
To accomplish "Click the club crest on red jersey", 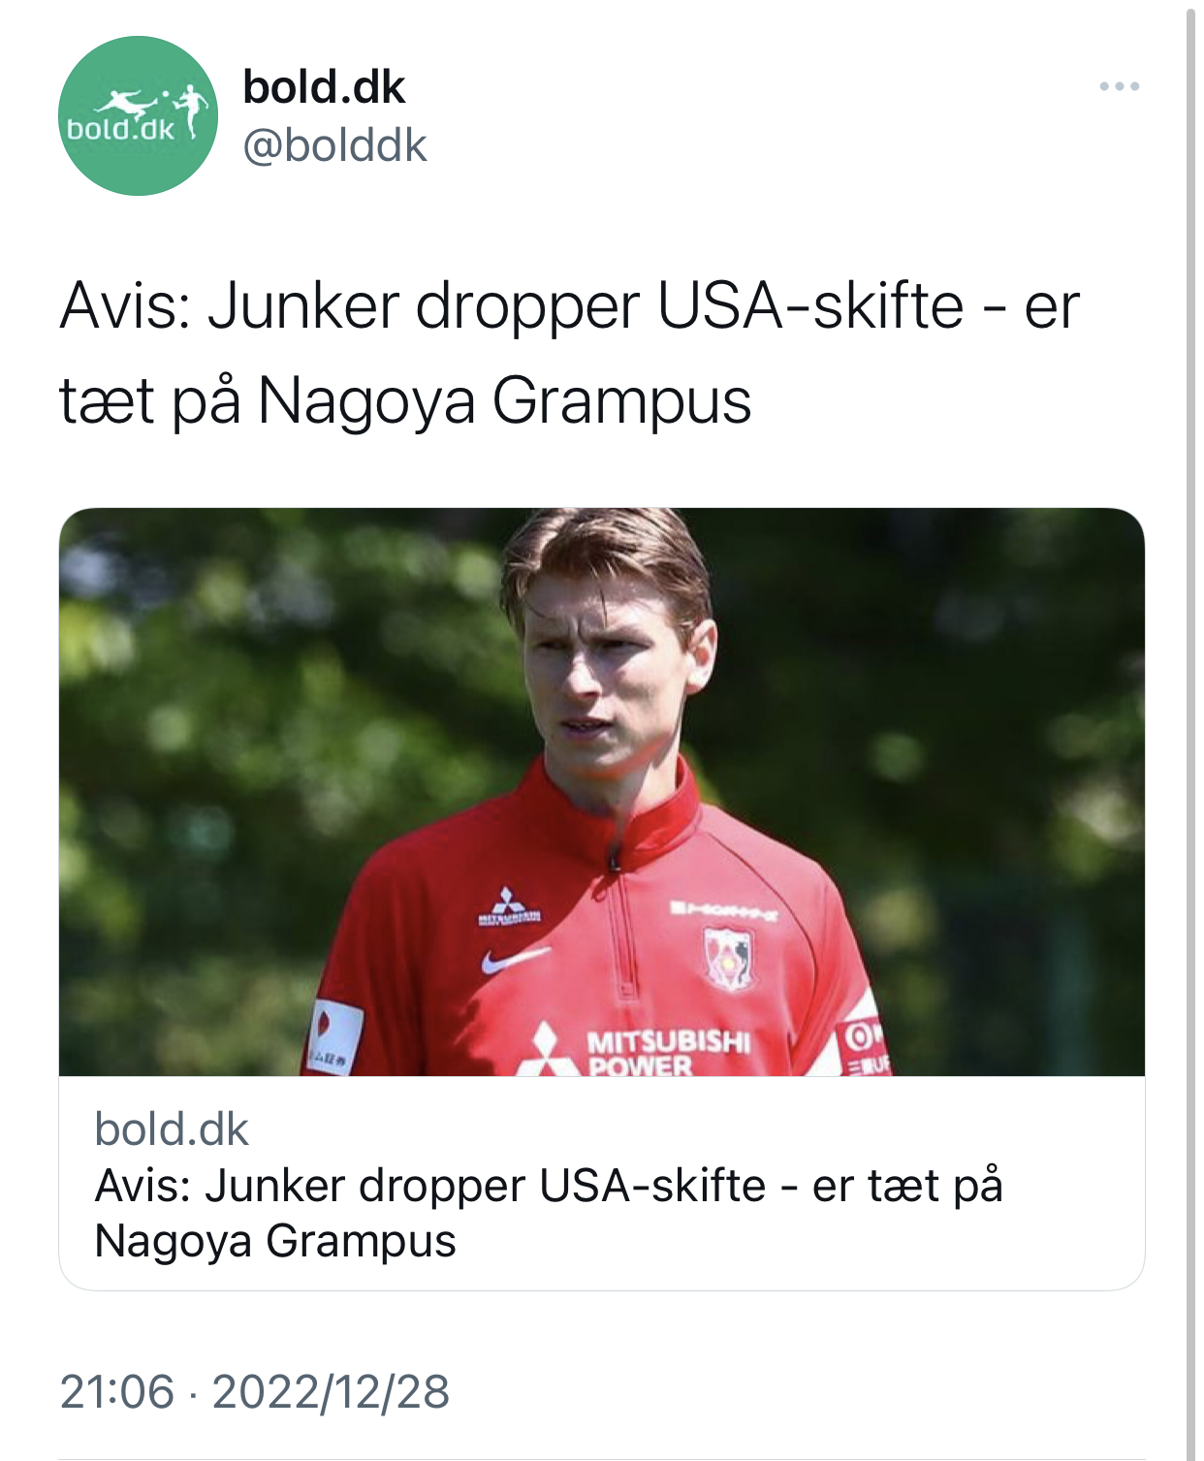I will [728, 959].
